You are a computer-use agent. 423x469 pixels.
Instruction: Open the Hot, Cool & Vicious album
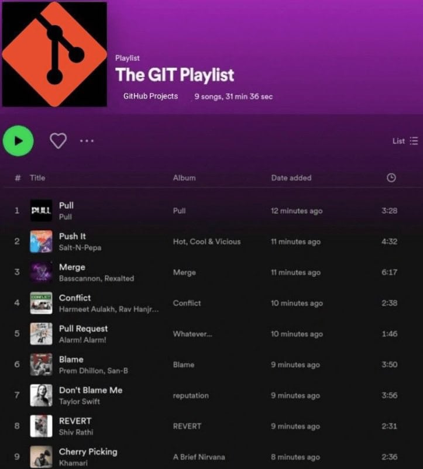click(207, 242)
